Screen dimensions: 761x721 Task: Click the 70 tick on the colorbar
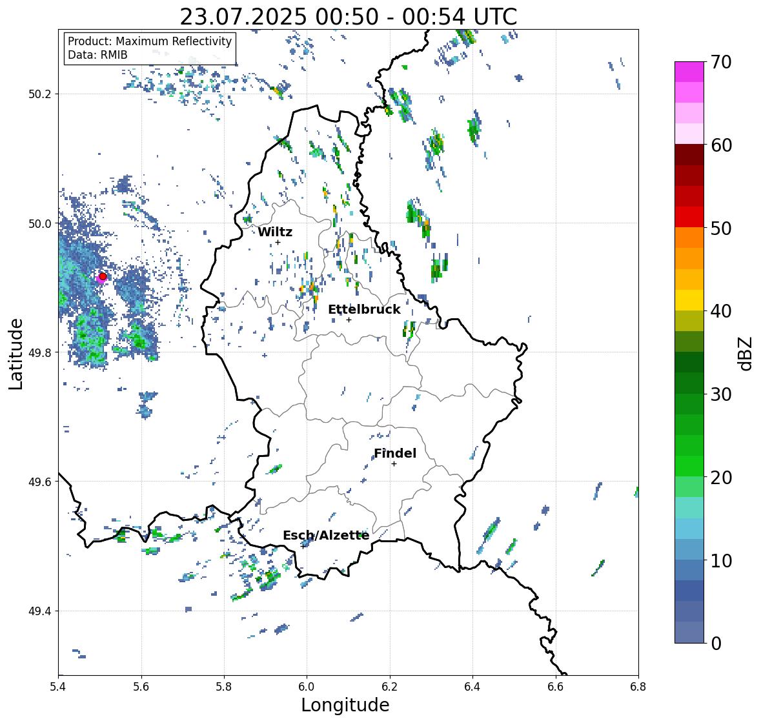point(721,62)
